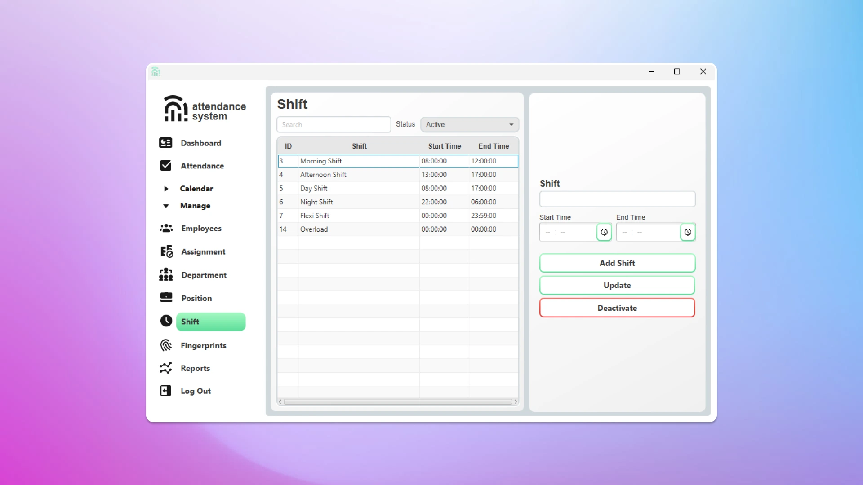Click the Employees group icon

[x=166, y=228]
